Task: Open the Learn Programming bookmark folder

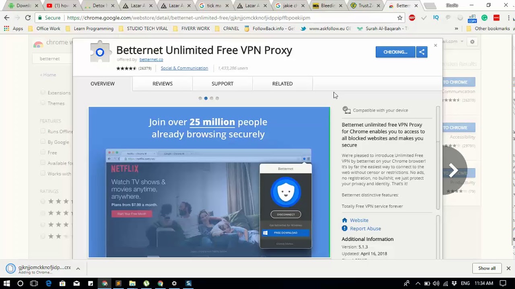Action: [89, 28]
